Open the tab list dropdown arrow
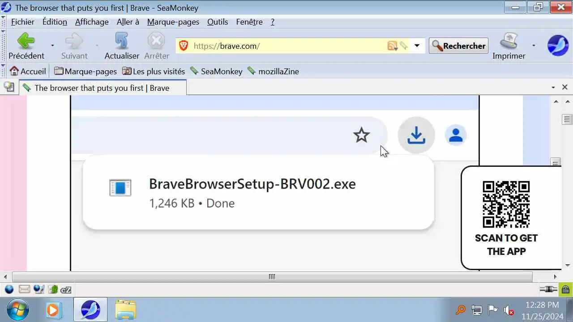This screenshot has height=322, width=573. 553,87
